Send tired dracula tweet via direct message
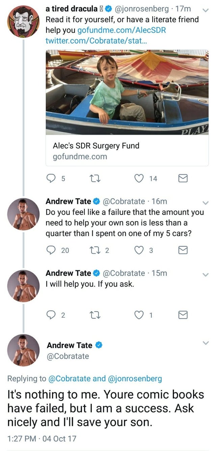Screen dimensions: 216x451 click(x=183, y=178)
